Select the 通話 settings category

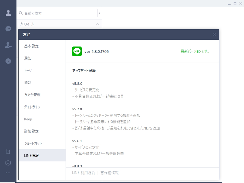27,82
